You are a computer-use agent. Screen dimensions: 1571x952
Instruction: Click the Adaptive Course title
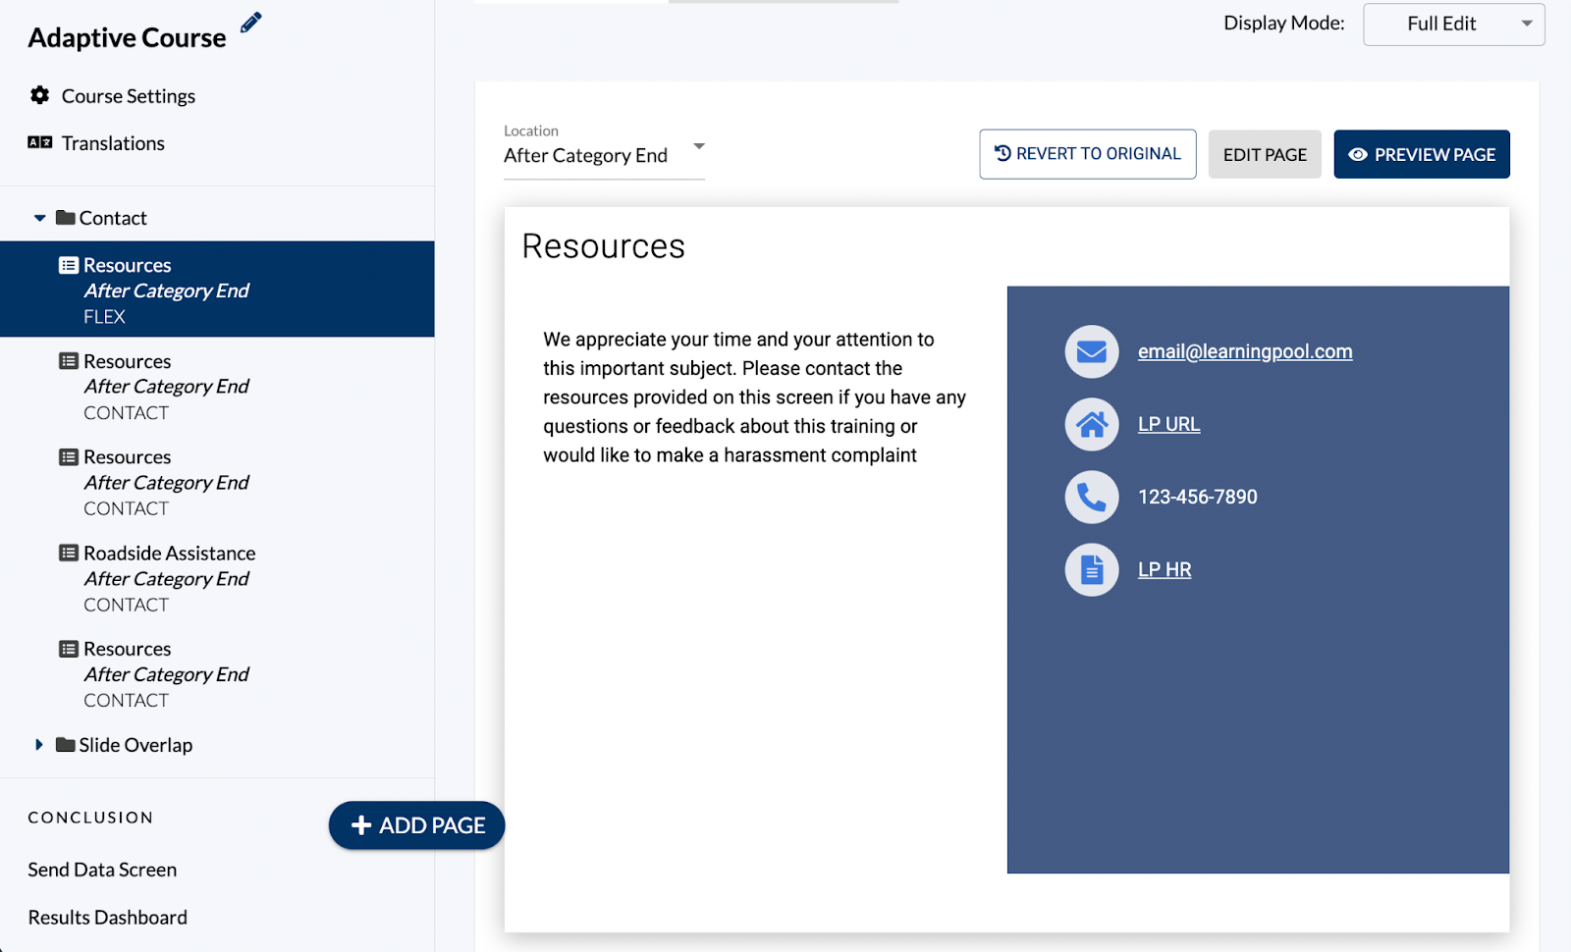pos(127,37)
